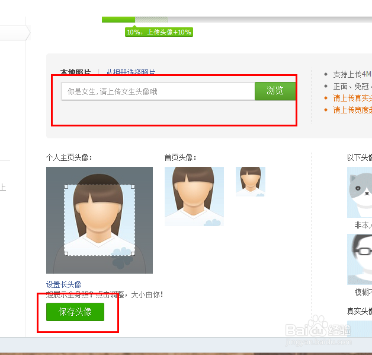Open the 从相册选择照片 tab link
Screen dimensions: 372x355
(x=131, y=72)
